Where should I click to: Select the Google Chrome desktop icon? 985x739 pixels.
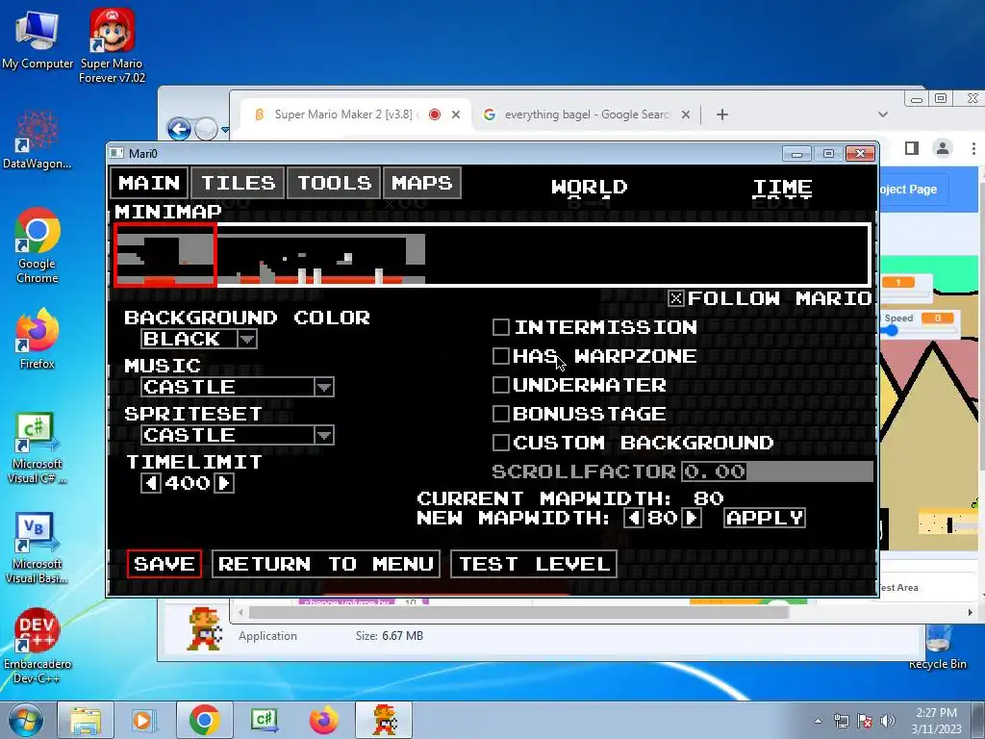(x=38, y=245)
